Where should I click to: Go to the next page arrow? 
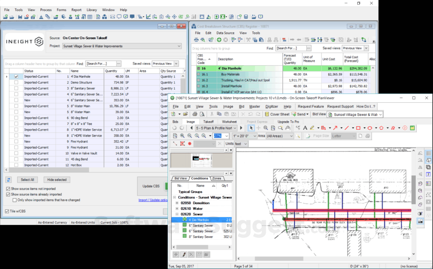pyautogui.click(x=241, y=128)
